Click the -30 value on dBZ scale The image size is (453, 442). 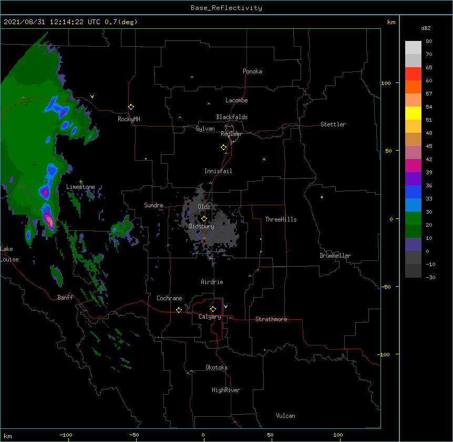tap(430, 277)
